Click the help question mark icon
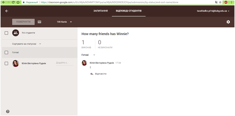 (x=8, y=111)
